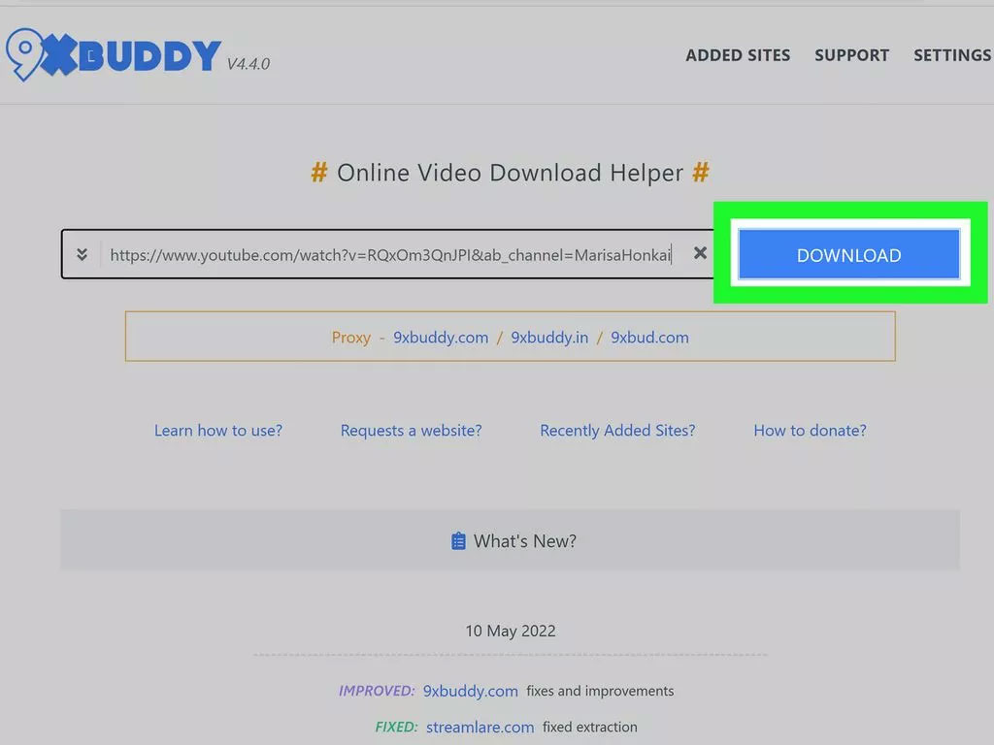Follow the Requests a website link
This screenshot has height=745, width=994.
coord(411,431)
